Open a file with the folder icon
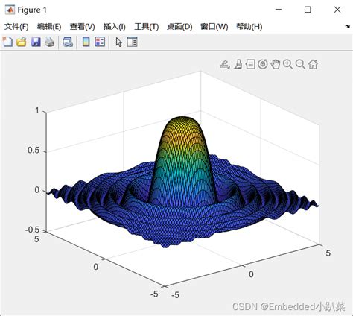This screenshot has width=353, height=316. [22, 42]
